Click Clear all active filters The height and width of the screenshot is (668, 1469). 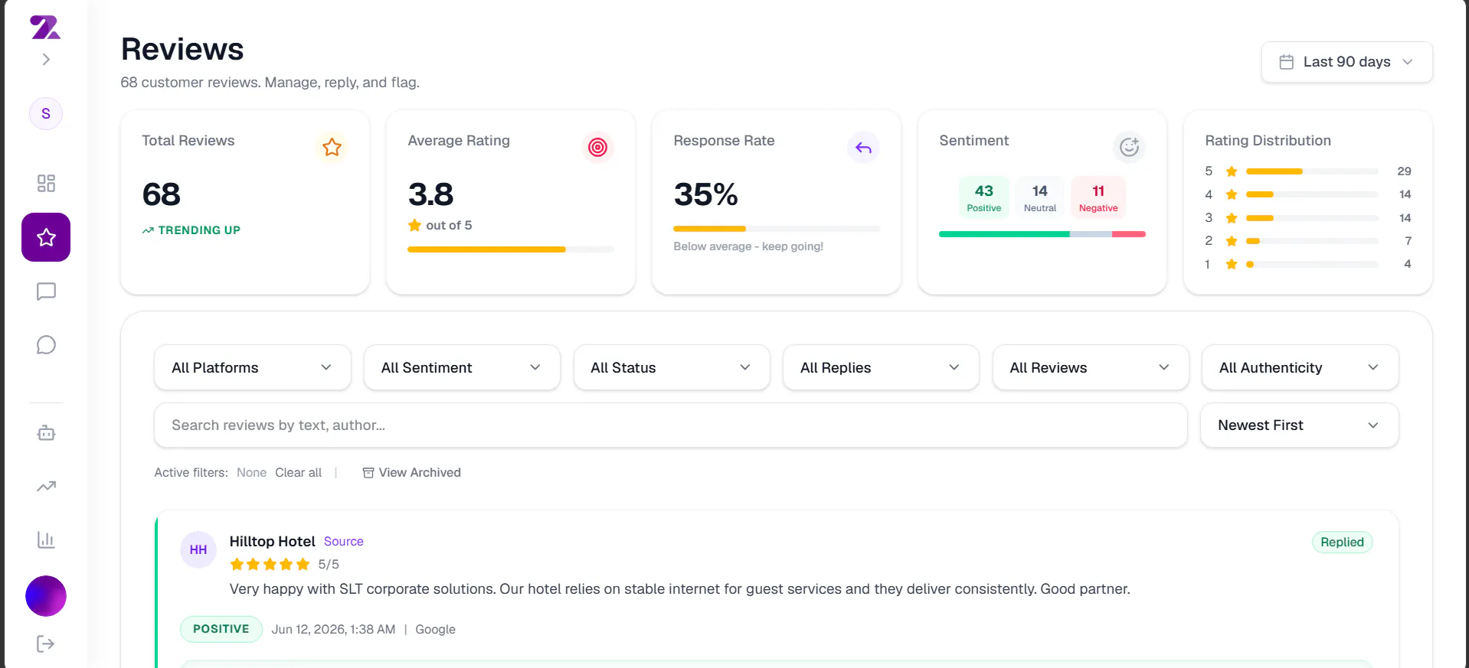tap(298, 473)
